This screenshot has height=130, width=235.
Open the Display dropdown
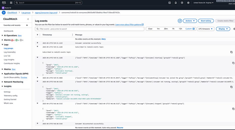(223, 29)
